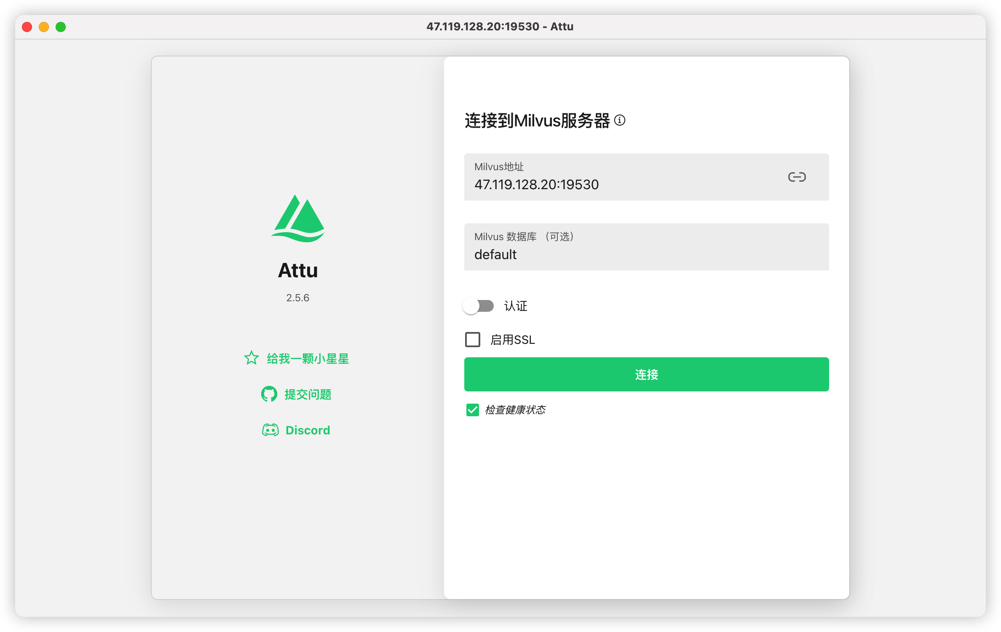Image resolution: width=1001 pixels, height=632 pixels.
Task: Open the 提交问题 link
Action: coord(308,394)
